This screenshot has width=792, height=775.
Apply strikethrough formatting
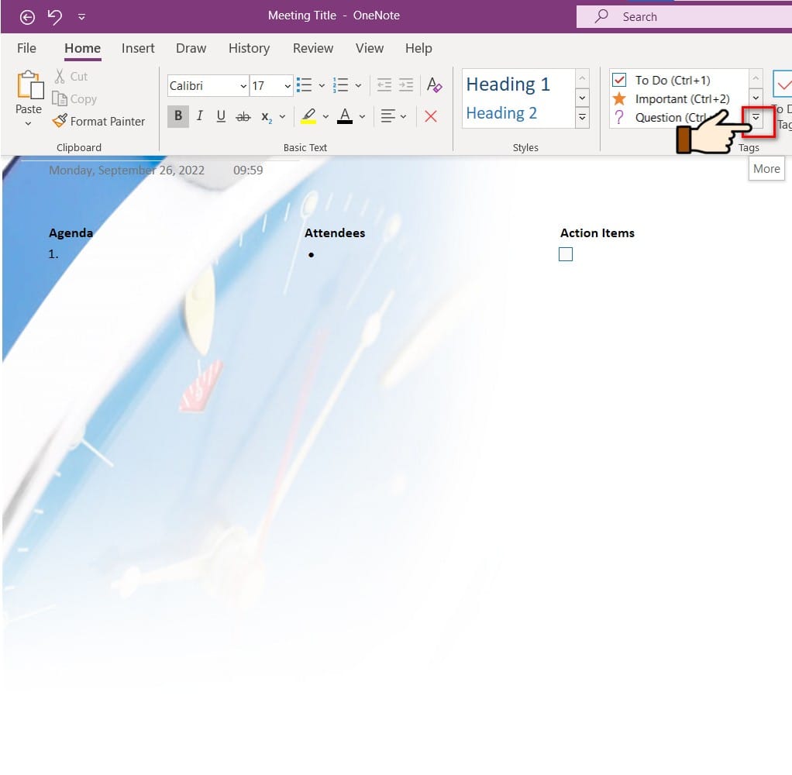[x=243, y=117]
